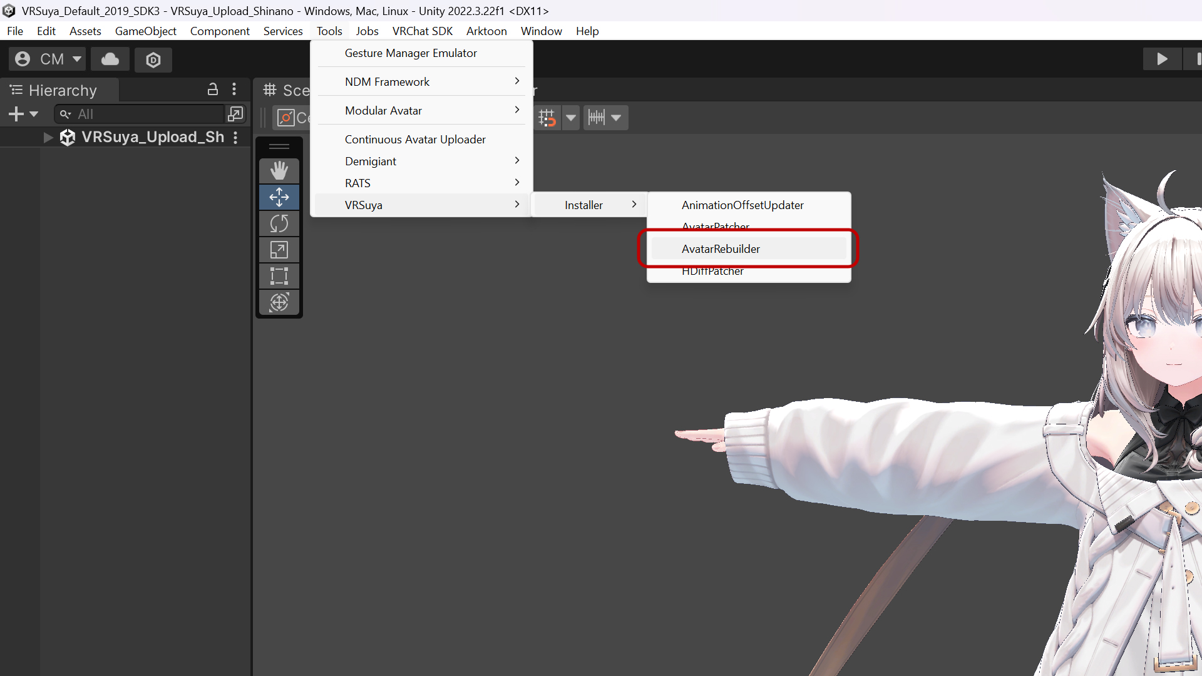Open the Assets menu

pyautogui.click(x=85, y=31)
